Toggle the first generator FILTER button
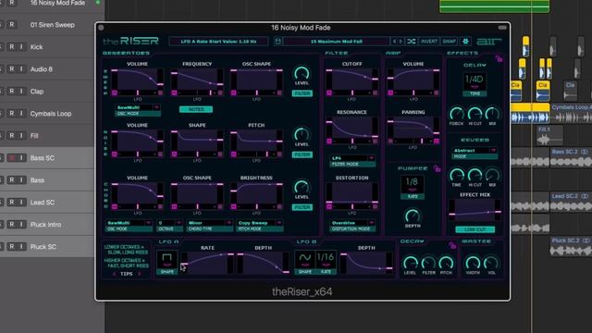592x333 pixels. 302,93
